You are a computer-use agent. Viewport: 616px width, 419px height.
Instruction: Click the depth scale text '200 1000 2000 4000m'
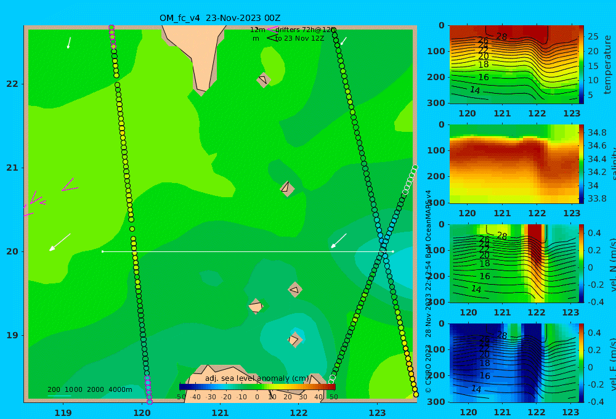pyautogui.click(x=90, y=389)
